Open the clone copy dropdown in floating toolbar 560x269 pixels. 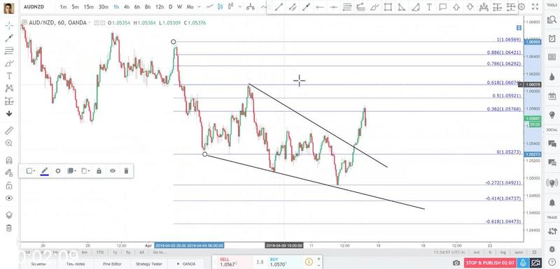85,171
